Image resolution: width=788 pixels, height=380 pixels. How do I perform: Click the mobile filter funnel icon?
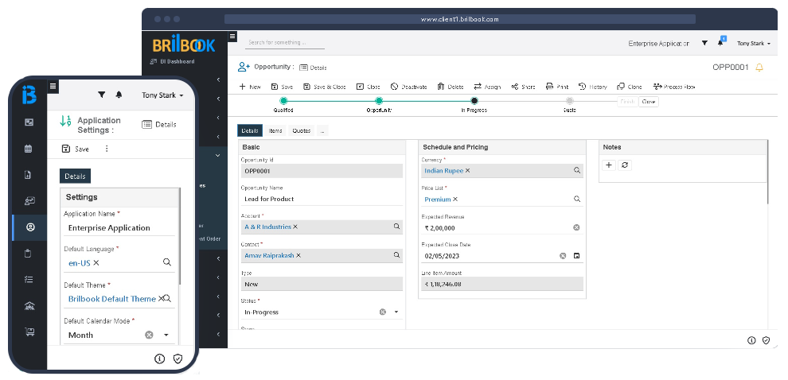point(102,95)
